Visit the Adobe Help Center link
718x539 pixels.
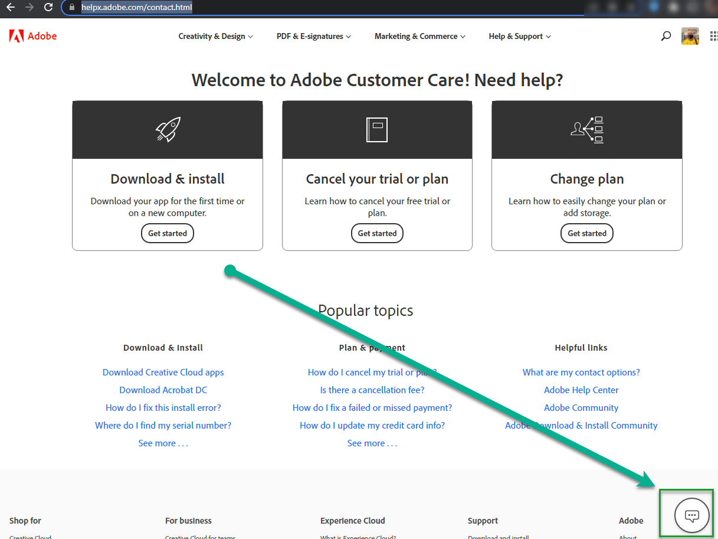(581, 390)
